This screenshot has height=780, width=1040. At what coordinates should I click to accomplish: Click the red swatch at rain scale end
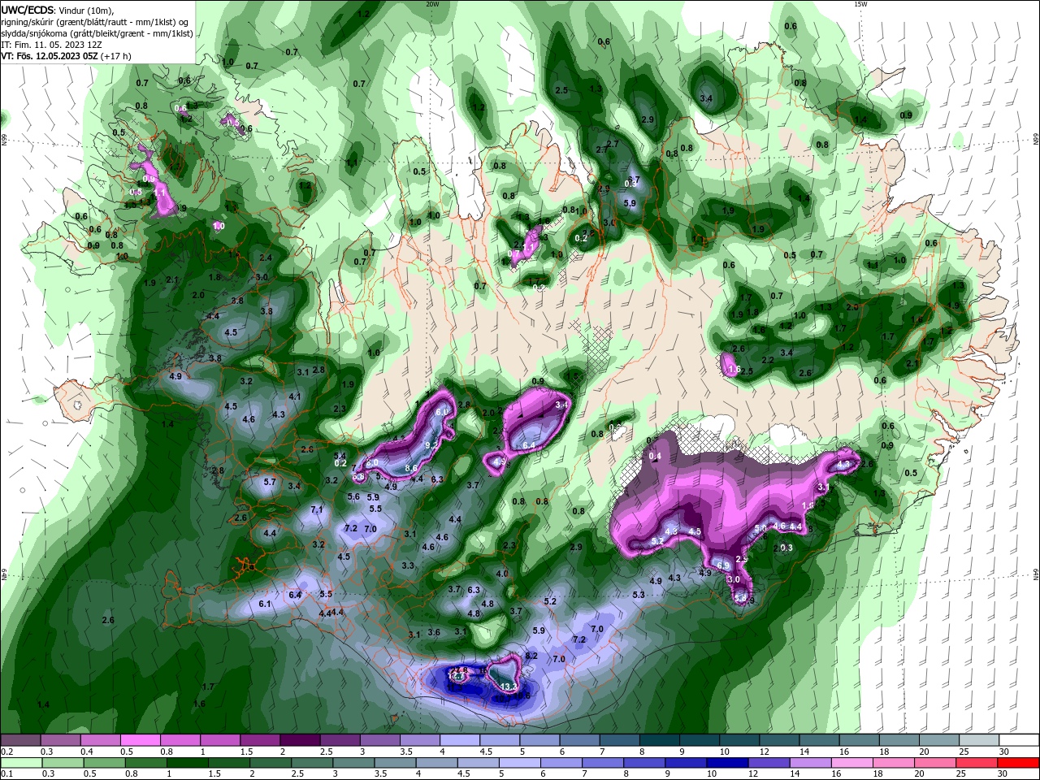point(1019,763)
